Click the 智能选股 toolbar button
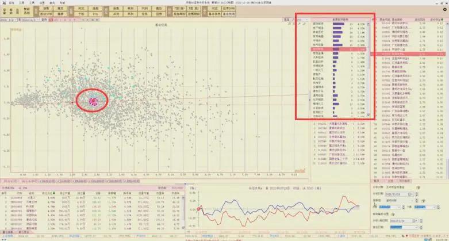The height and width of the screenshot is (241, 449). [26, 11]
